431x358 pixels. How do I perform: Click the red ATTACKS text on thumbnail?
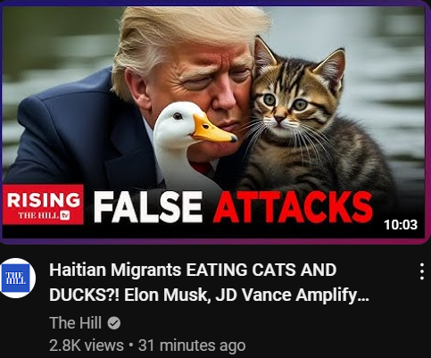(293, 207)
